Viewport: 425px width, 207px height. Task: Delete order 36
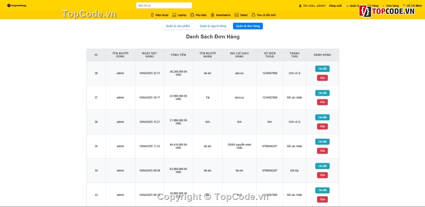click(322, 126)
